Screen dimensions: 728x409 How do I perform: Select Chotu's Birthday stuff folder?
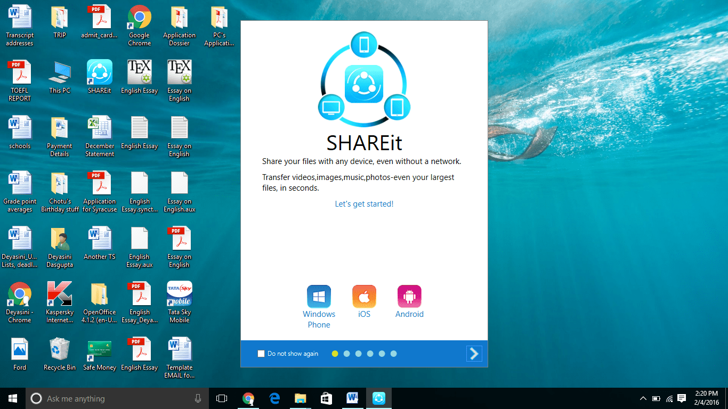60,183
